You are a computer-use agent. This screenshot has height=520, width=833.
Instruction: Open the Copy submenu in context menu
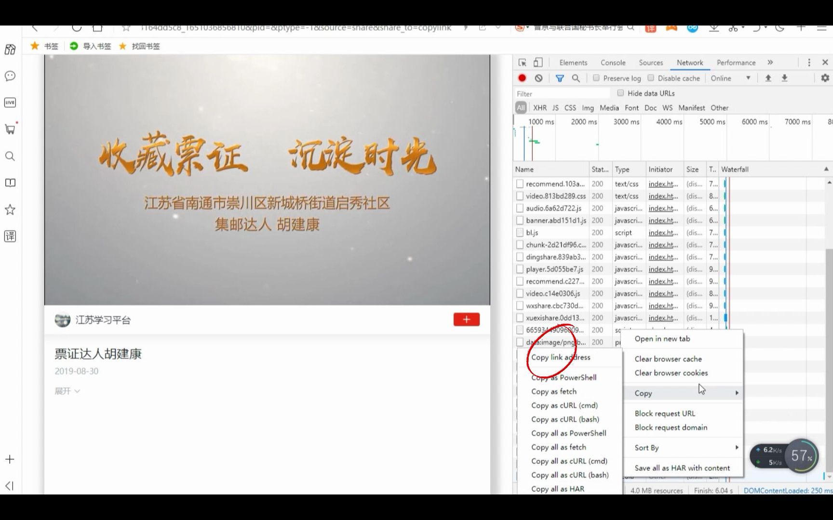(643, 393)
